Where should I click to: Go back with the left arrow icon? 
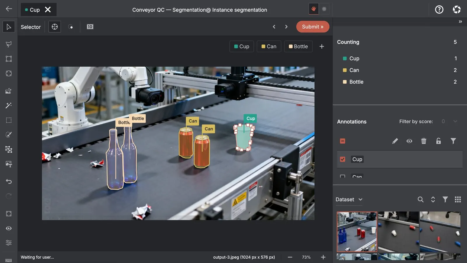[9, 9]
